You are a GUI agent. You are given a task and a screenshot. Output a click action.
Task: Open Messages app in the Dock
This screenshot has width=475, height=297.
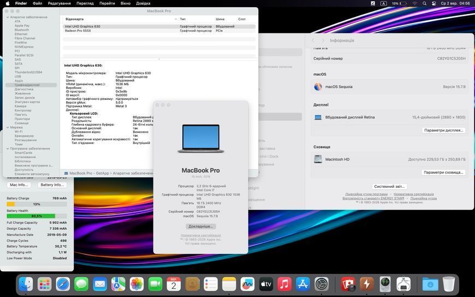pyautogui.click(x=81, y=284)
